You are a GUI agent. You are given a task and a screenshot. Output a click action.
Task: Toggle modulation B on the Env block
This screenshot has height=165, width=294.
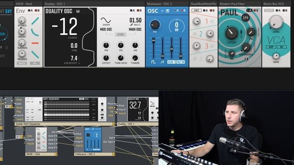[37, 11]
